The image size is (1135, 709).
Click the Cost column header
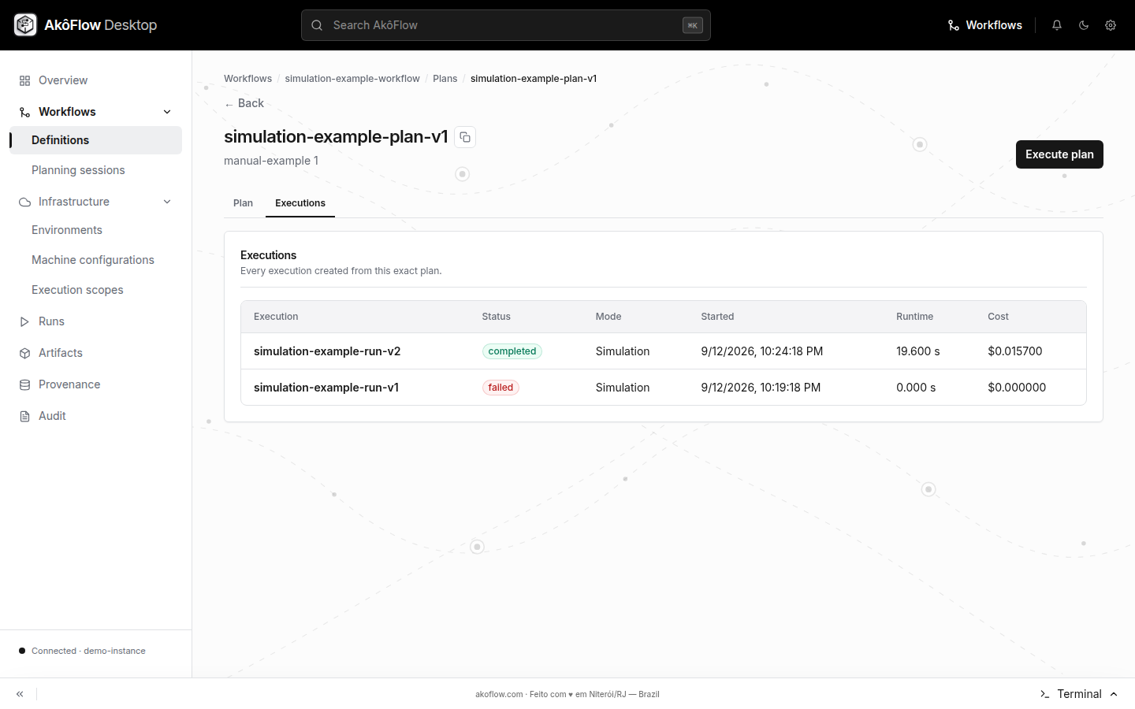point(998,317)
